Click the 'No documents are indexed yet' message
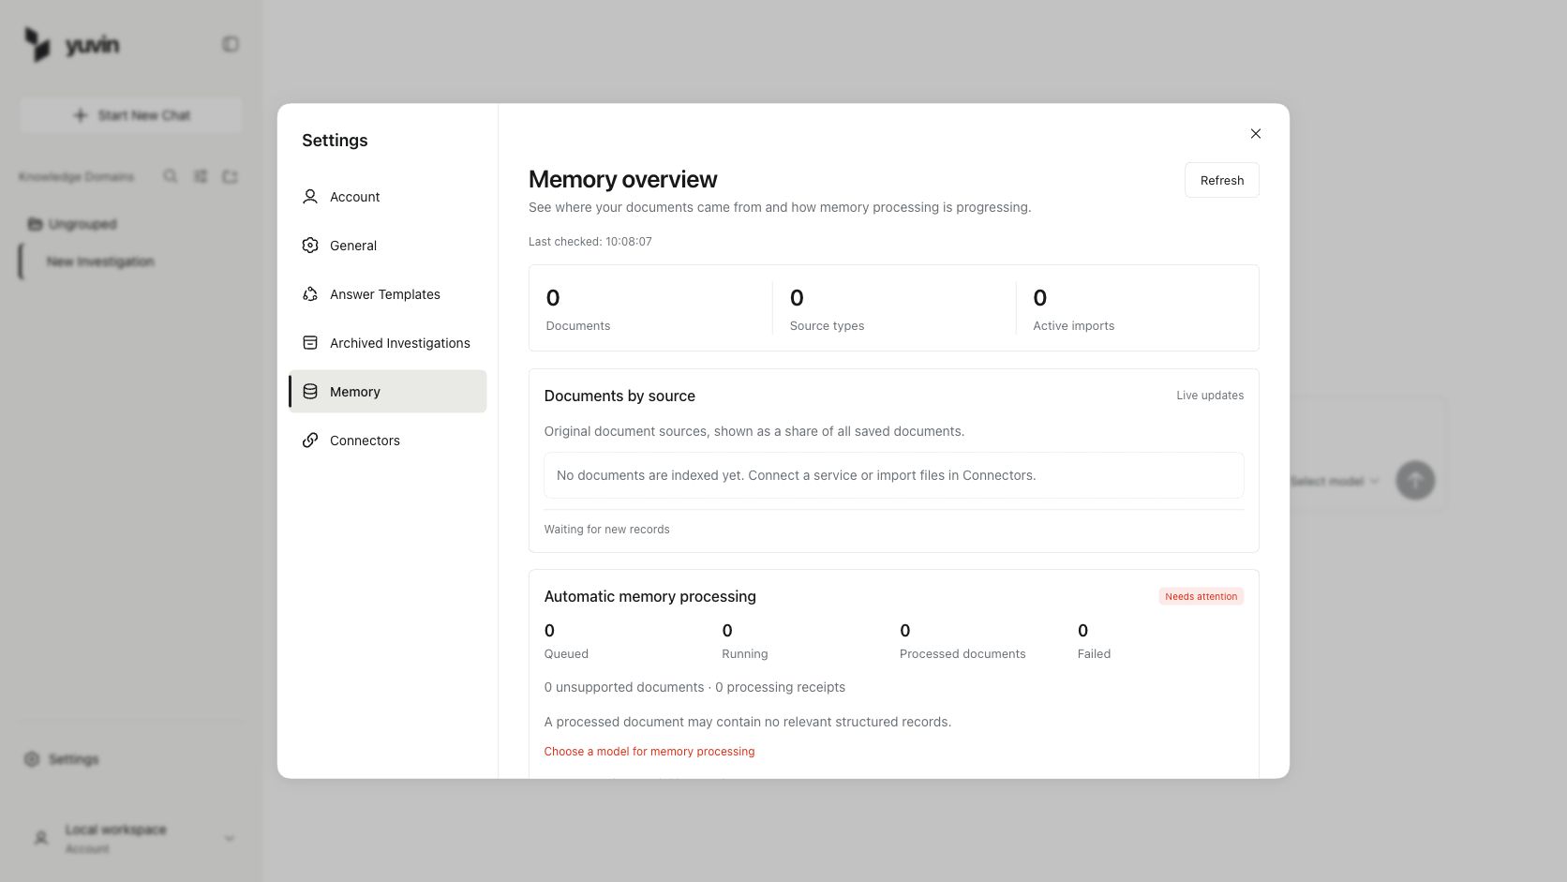The height and width of the screenshot is (882, 1567). (x=894, y=475)
